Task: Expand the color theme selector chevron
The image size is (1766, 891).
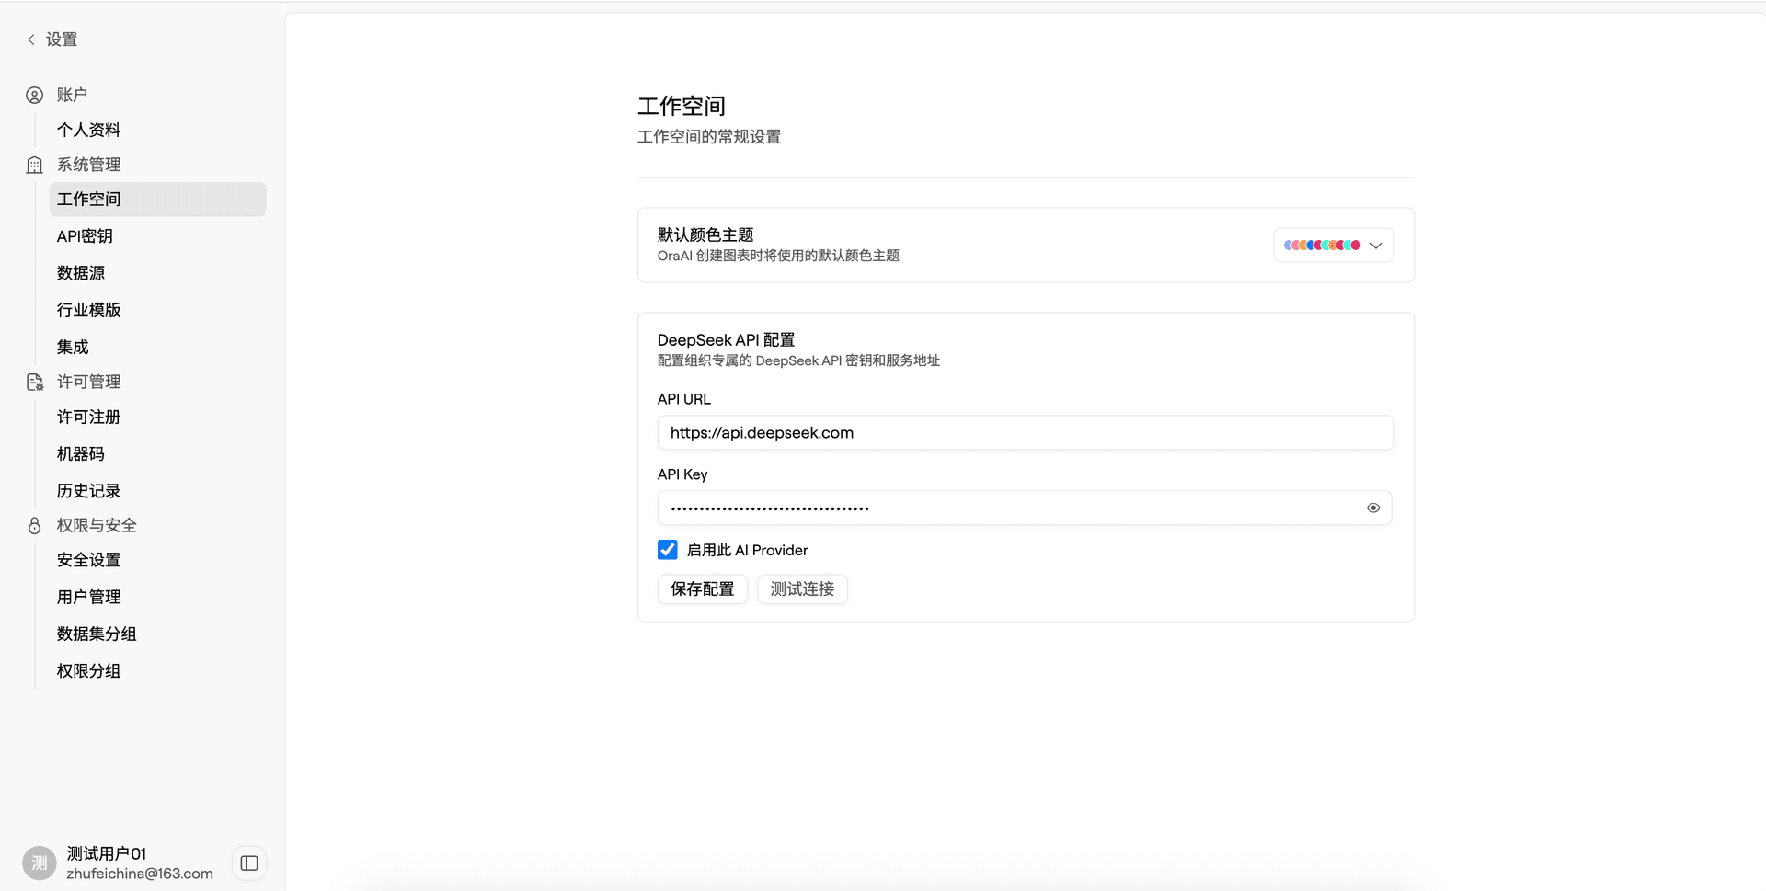Action: [x=1376, y=245]
